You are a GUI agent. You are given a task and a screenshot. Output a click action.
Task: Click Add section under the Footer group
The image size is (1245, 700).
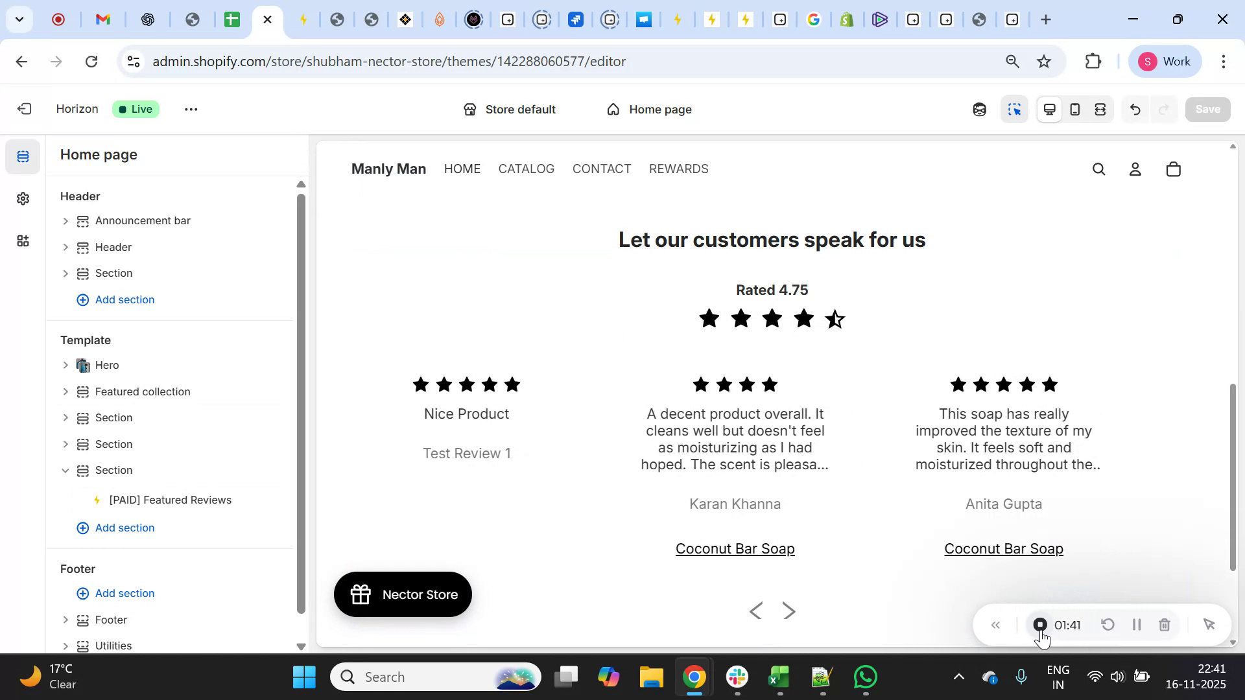pyautogui.click(x=124, y=593)
